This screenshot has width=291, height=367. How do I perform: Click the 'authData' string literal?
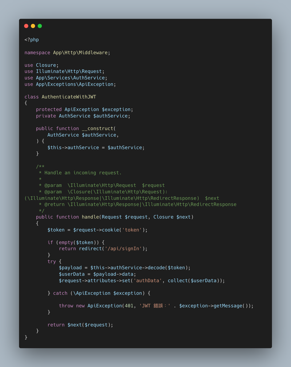(148, 280)
